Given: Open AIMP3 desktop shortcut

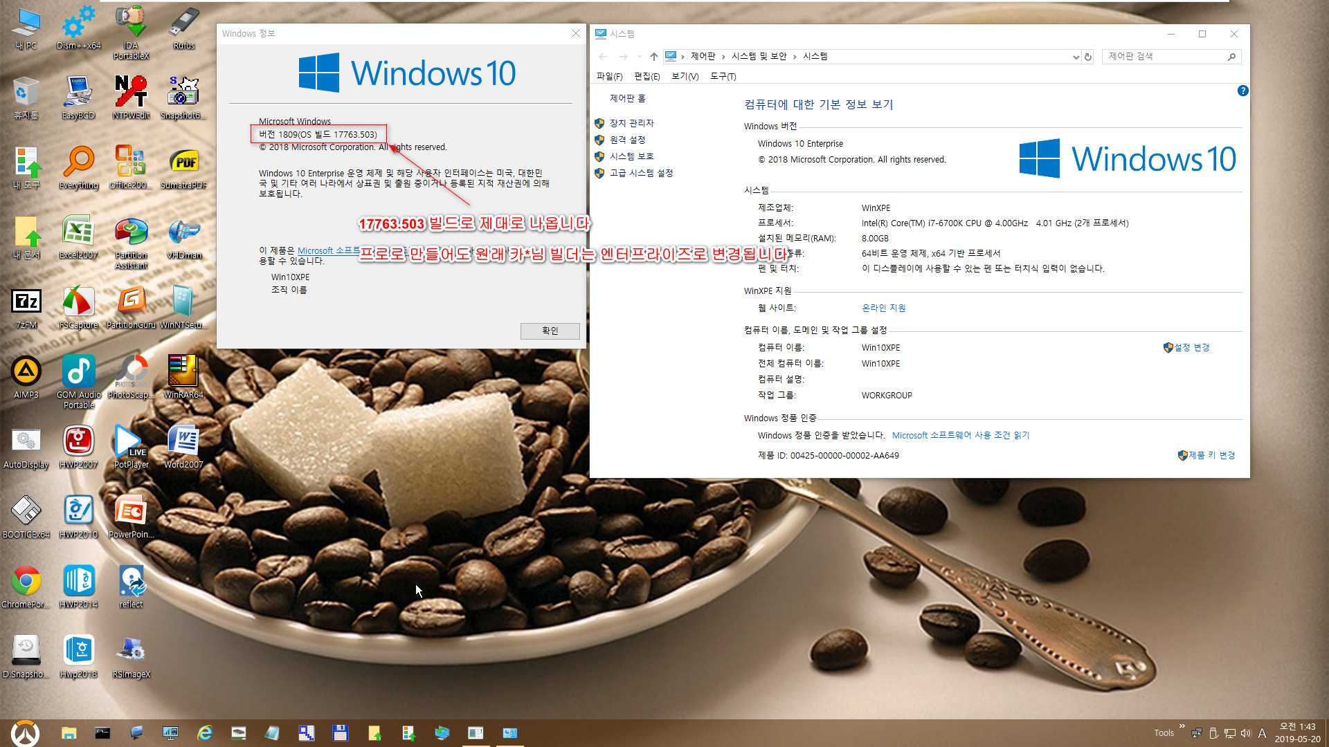Looking at the screenshot, I should pos(26,377).
